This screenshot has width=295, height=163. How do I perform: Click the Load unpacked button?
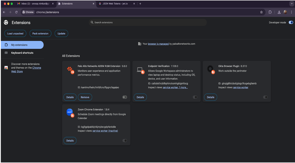click(x=15, y=33)
